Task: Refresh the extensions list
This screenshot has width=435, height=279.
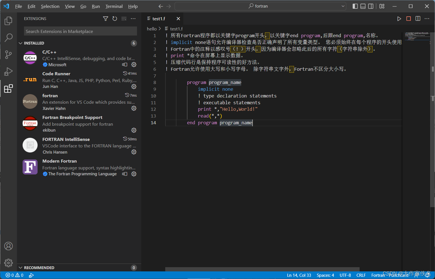Action: pyautogui.click(x=115, y=19)
